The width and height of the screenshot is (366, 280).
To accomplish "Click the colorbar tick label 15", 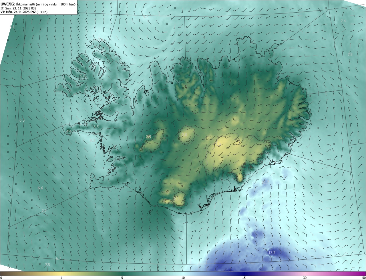I will coord(244,278).
